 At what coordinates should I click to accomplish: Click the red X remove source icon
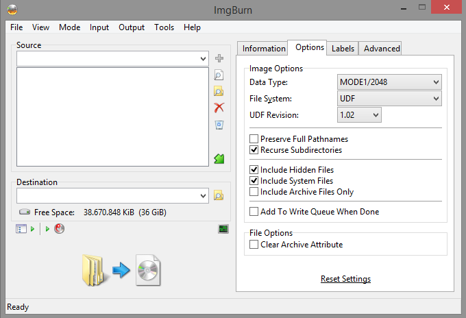click(x=219, y=108)
